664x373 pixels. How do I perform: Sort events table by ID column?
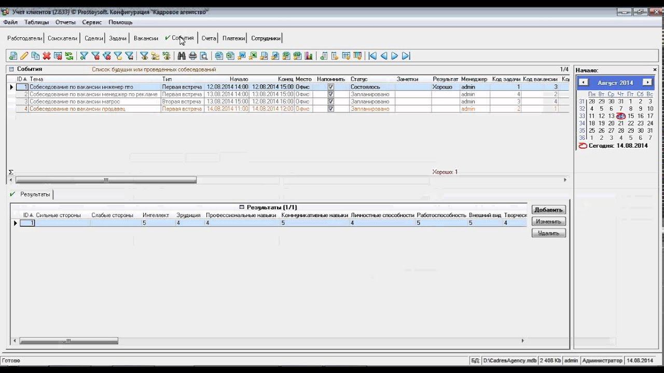tap(21, 79)
